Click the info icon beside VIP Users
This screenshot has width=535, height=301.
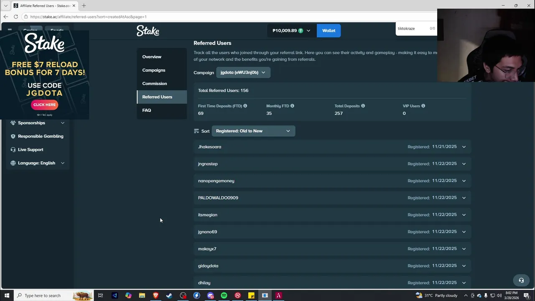(x=423, y=106)
